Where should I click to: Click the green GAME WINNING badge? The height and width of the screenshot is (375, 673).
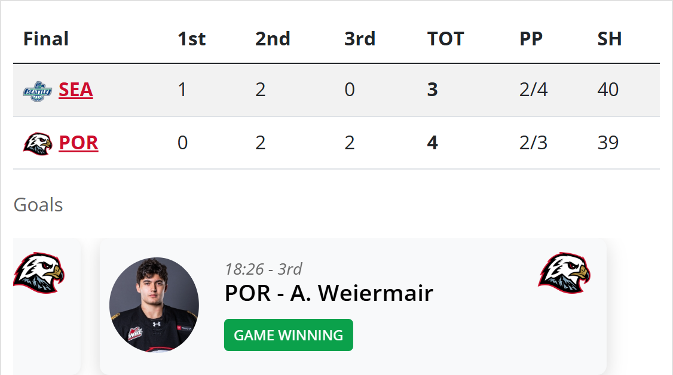[288, 335]
